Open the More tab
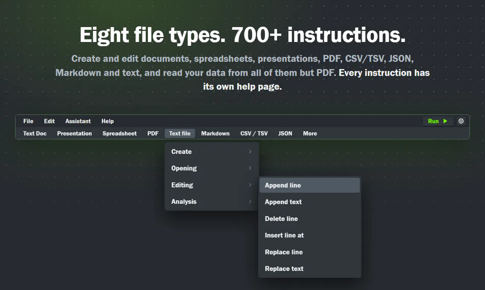This screenshot has height=290, width=485. 310,134
